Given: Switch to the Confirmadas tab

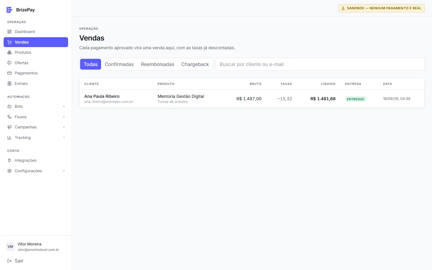Looking at the screenshot, I should point(119,64).
